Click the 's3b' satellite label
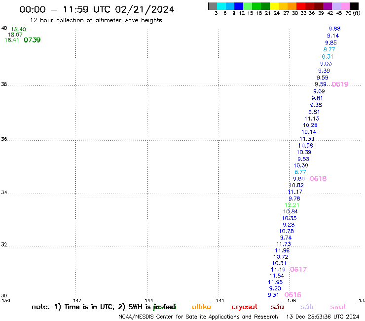This screenshot has height=321, width=365. tap(307, 307)
